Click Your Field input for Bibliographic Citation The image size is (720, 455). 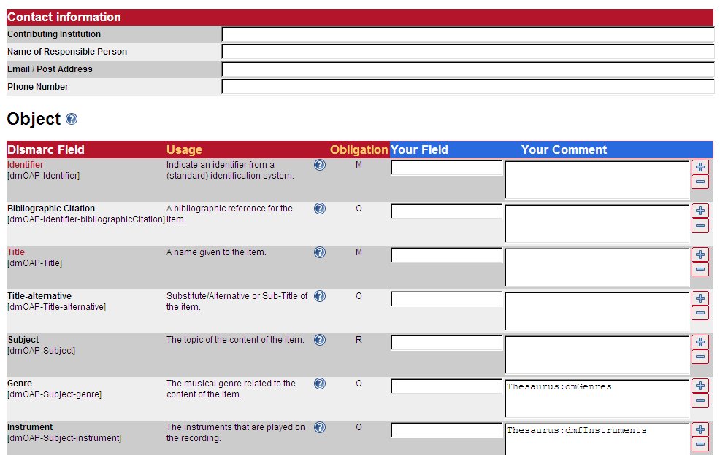point(447,211)
